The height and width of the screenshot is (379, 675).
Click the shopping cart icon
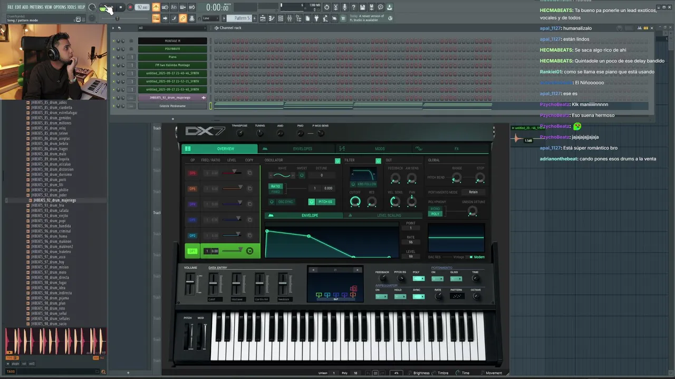tap(343, 18)
